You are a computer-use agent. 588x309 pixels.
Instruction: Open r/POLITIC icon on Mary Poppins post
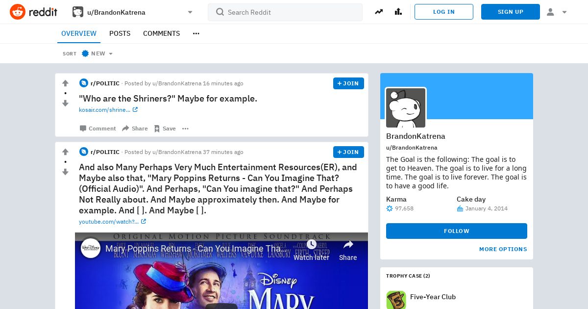(x=84, y=152)
